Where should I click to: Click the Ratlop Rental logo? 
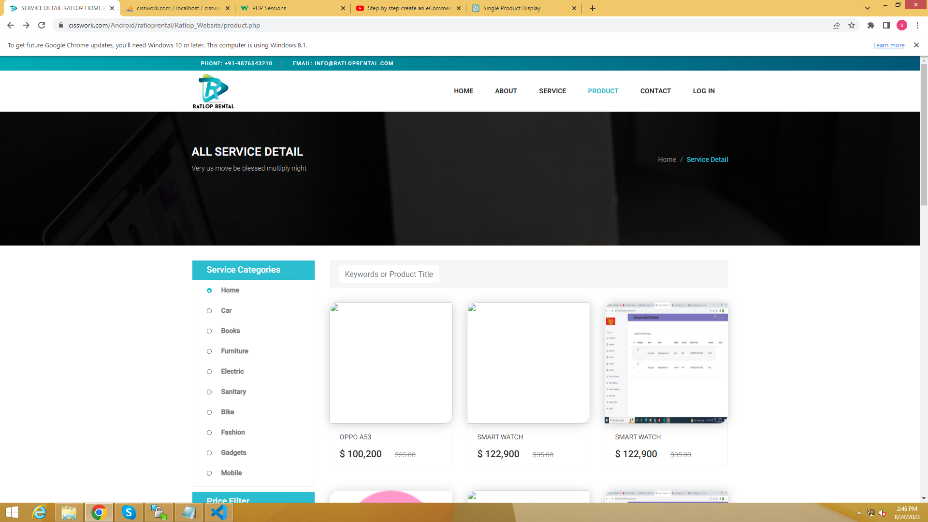213,91
